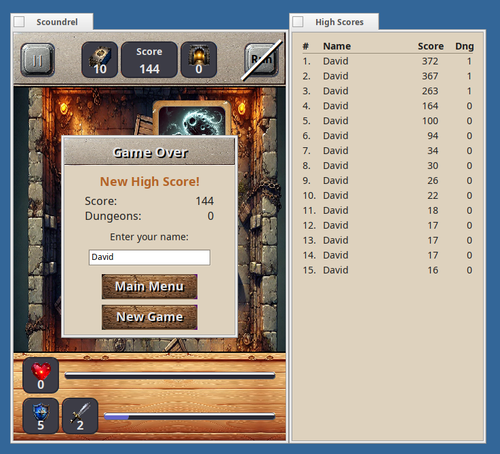Toggle the Scoundrel window checkbox
The height and width of the screenshot is (454, 500).
(19, 22)
